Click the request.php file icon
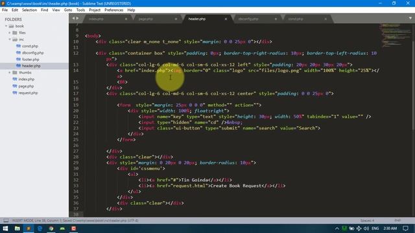Image resolution: width=415 pixels, height=233 pixels. [15, 93]
